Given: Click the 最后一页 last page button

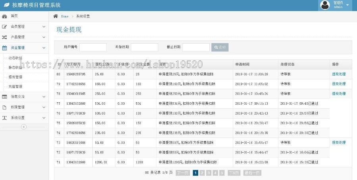Looking at the screenshot, I should coord(252,173).
